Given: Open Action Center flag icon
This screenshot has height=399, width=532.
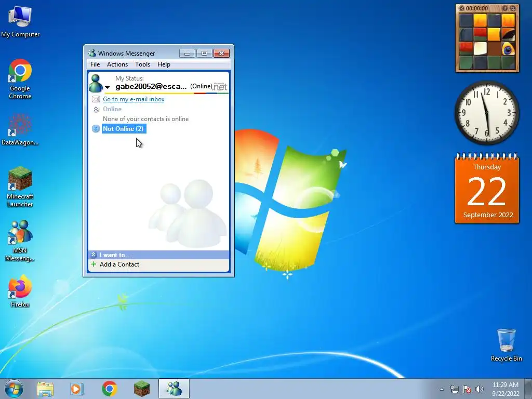Looking at the screenshot, I should click(x=467, y=389).
